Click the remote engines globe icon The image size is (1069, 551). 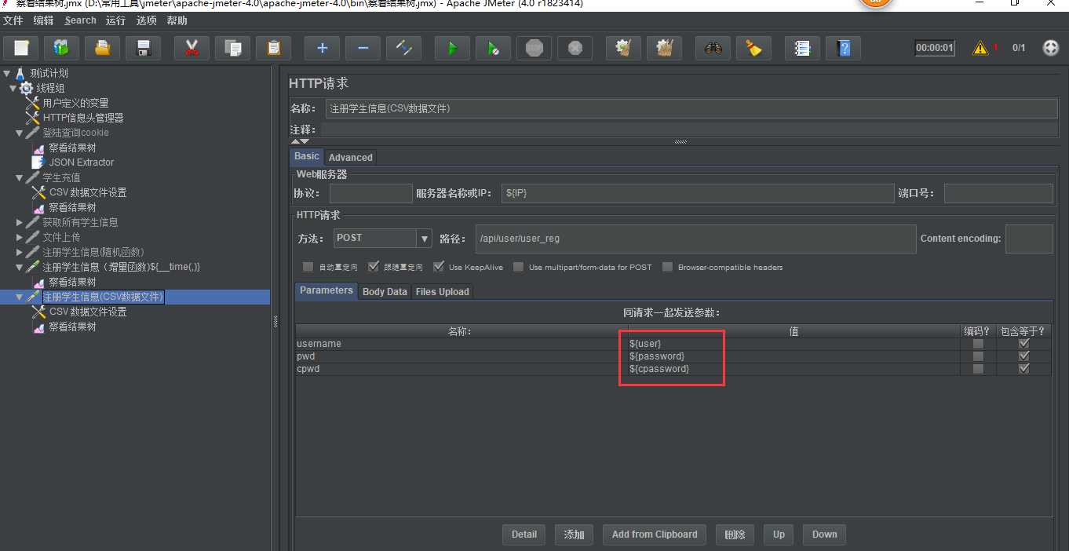(1051, 48)
